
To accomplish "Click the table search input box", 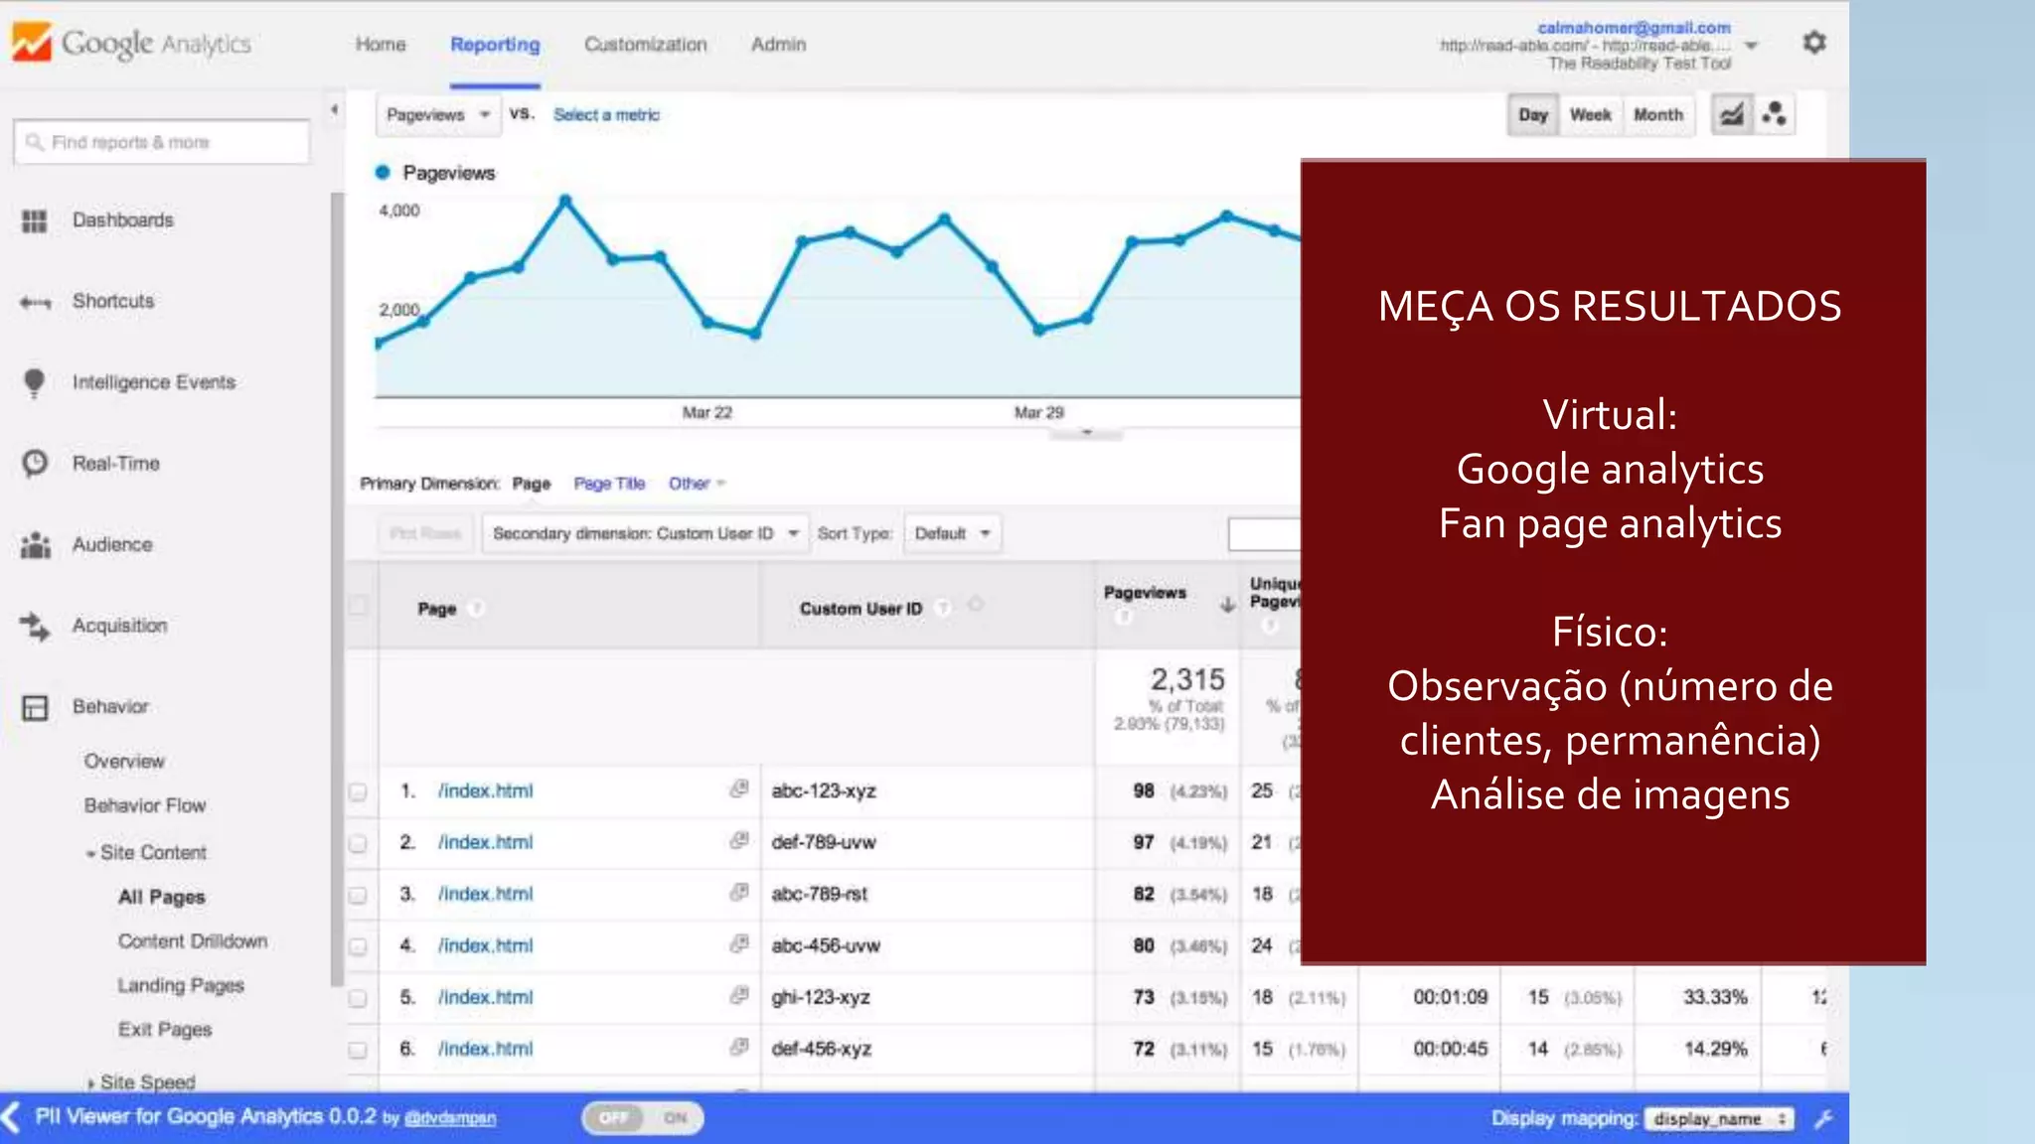I will click(1264, 534).
